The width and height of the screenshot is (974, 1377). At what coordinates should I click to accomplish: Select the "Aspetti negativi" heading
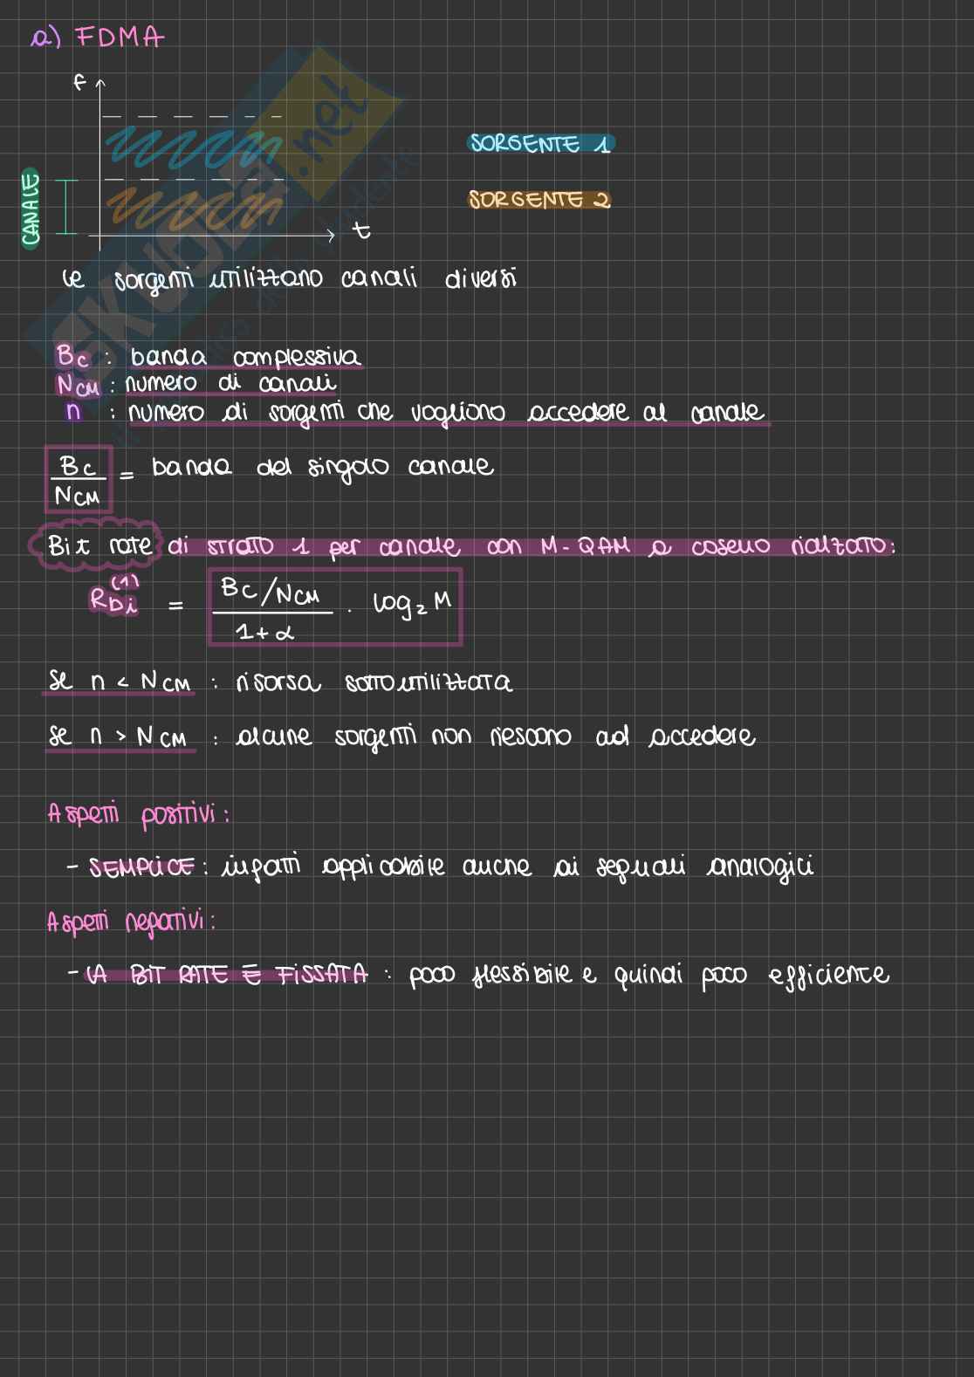pyautogui.click(x=131, y=921)
